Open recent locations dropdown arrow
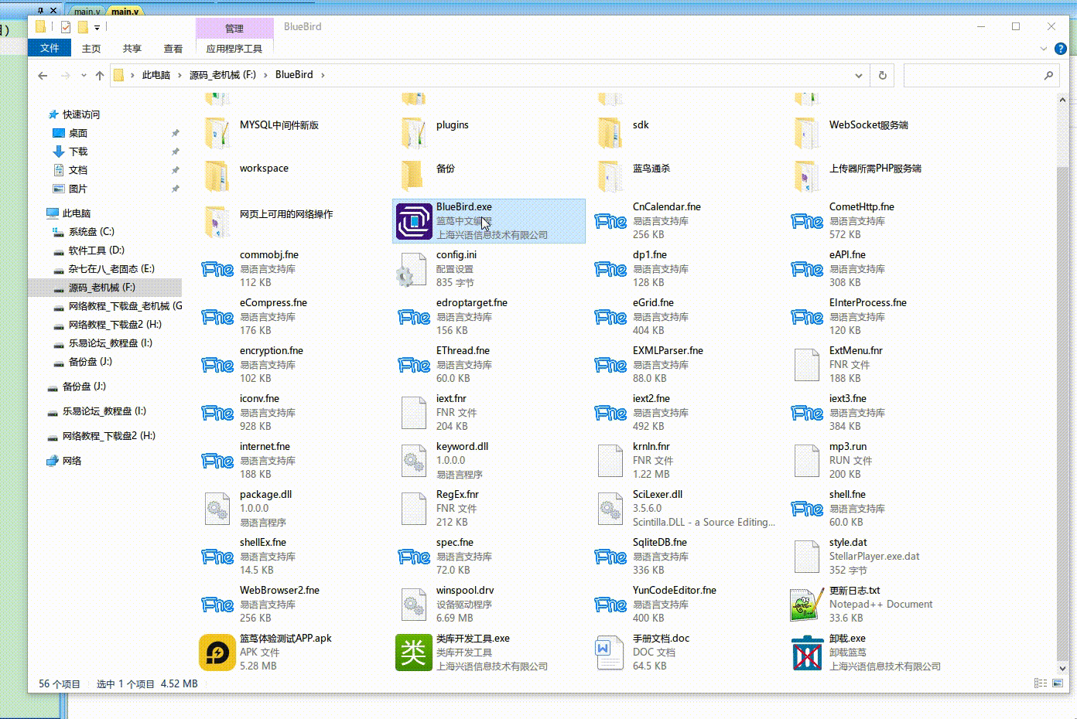1077x719 pixels. (x=84, y=76)
